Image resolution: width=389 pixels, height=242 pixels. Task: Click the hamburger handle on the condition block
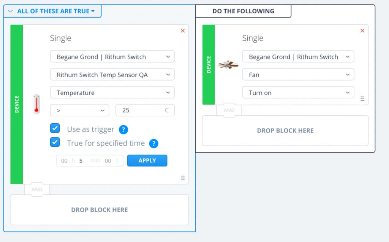click(183, 178)
